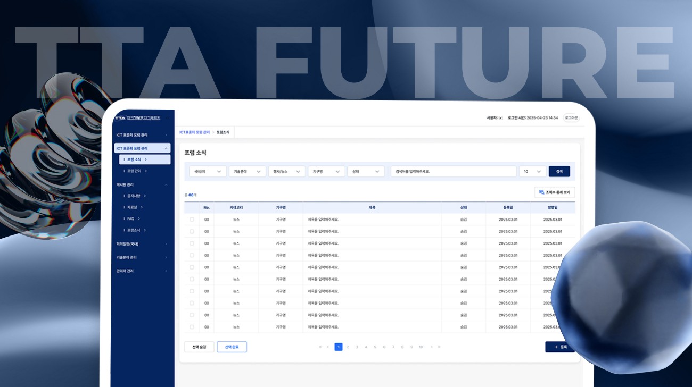Screen dimensions: 692x387
Task: Collapse the 게시판 관리 section chevron
Action: [166, 184]
